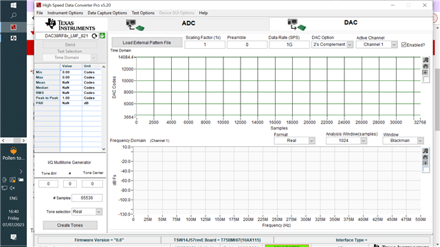This screenshot has height=247, width=440.
Task: Click statistics table scroll down arrow
Action: coord(104,149)
